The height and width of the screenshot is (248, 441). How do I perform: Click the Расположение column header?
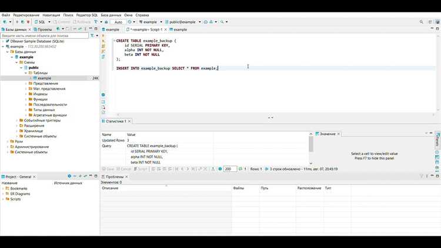309,188
